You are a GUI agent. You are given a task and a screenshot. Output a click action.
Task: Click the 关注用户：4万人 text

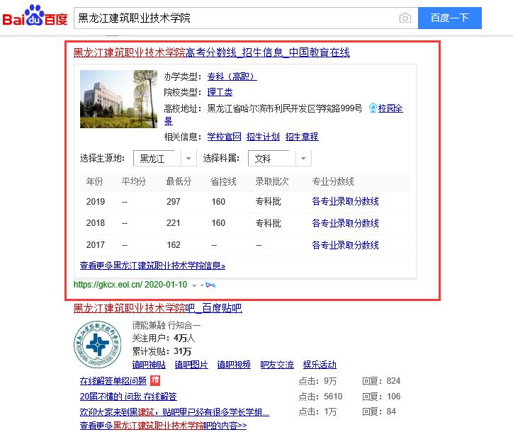click(x=164, y=338)
